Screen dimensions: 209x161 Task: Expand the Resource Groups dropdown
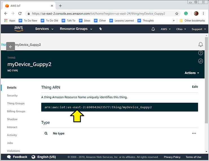76,29
